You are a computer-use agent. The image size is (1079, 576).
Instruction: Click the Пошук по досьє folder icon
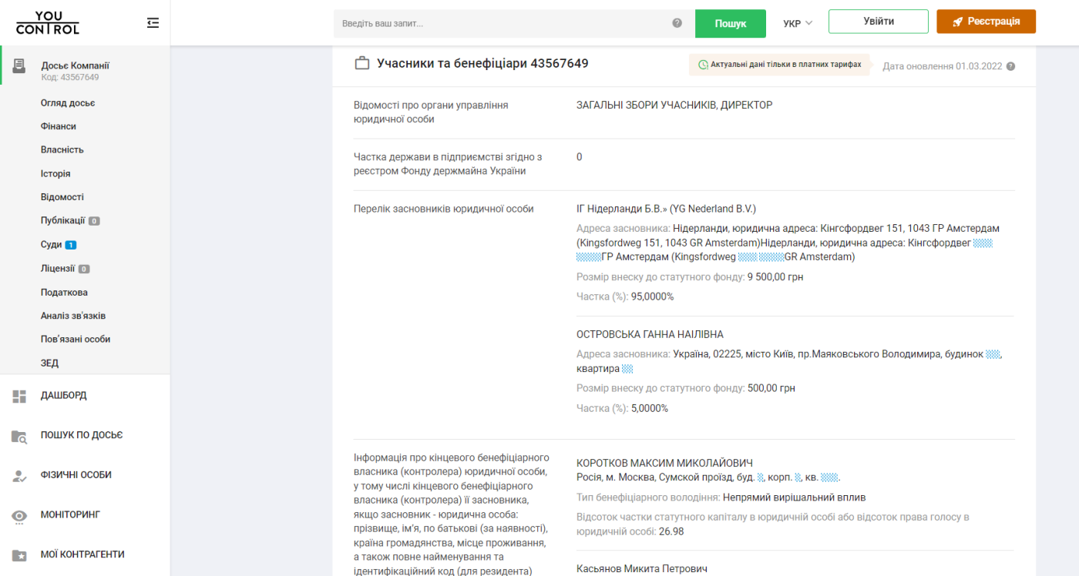[19, 436]
